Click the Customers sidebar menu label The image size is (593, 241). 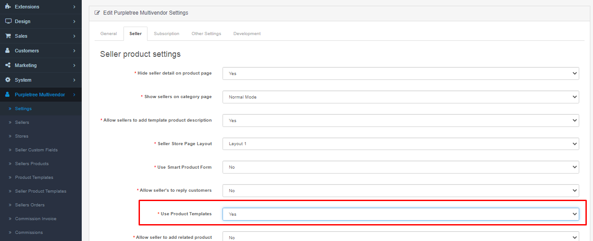coord(27,51)
